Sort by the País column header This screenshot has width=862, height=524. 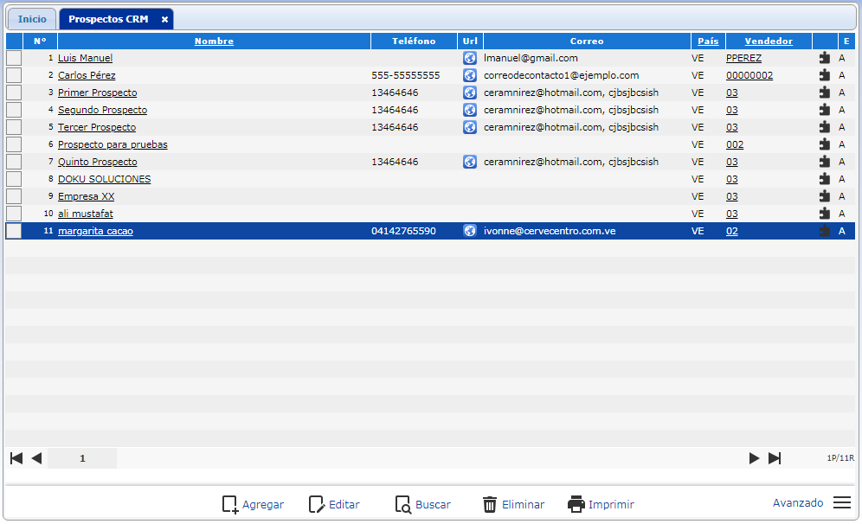click(x=708, y=42)
